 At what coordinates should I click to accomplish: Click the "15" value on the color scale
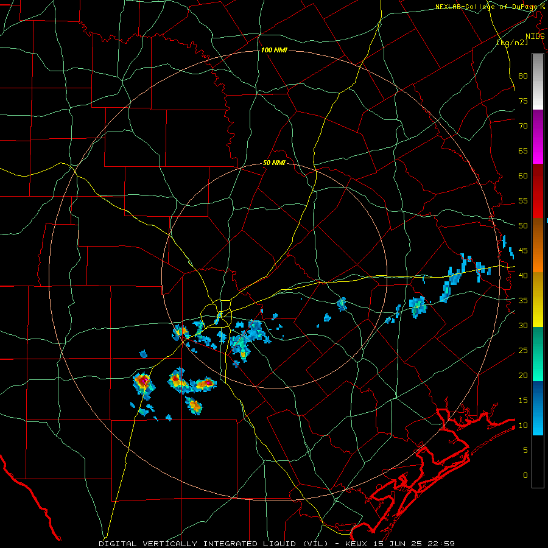523,401
